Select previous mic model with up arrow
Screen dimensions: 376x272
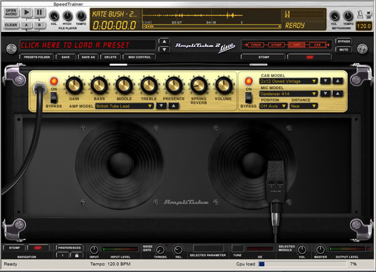[338, 93]
